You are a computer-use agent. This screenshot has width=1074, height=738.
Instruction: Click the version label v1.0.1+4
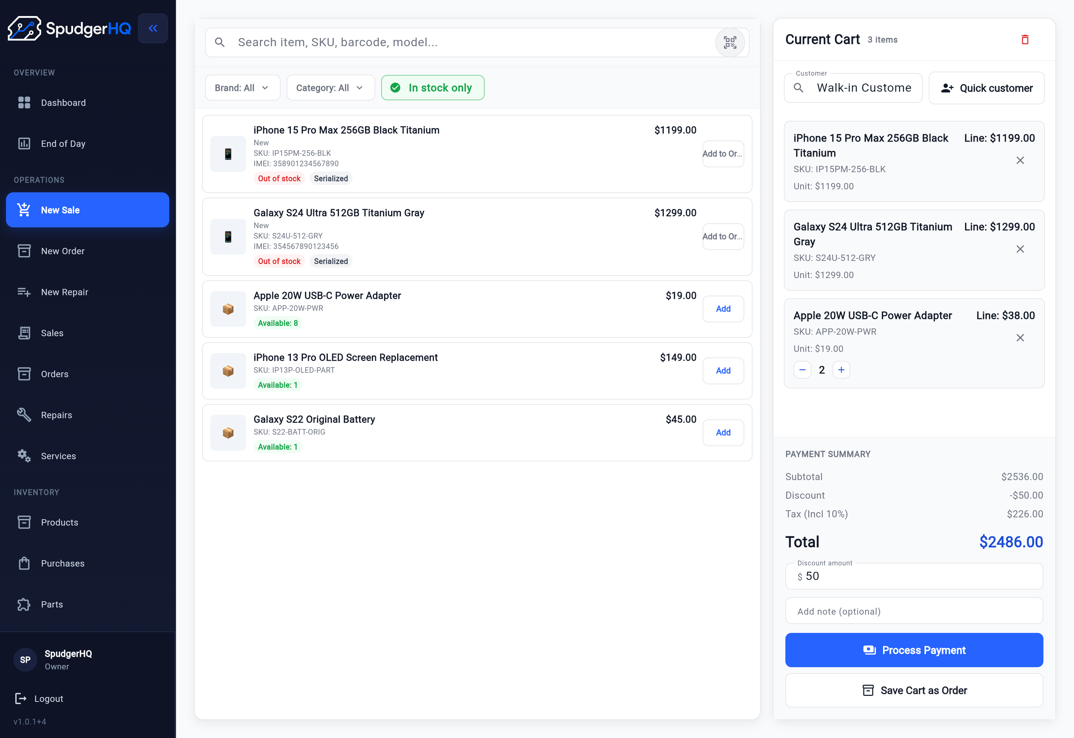point(29,722)
